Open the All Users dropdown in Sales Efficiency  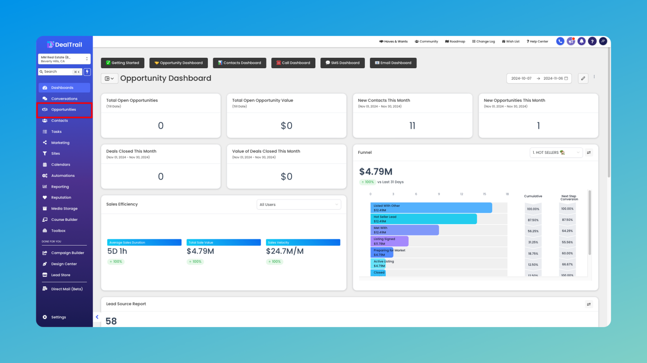tap(299, 205)
